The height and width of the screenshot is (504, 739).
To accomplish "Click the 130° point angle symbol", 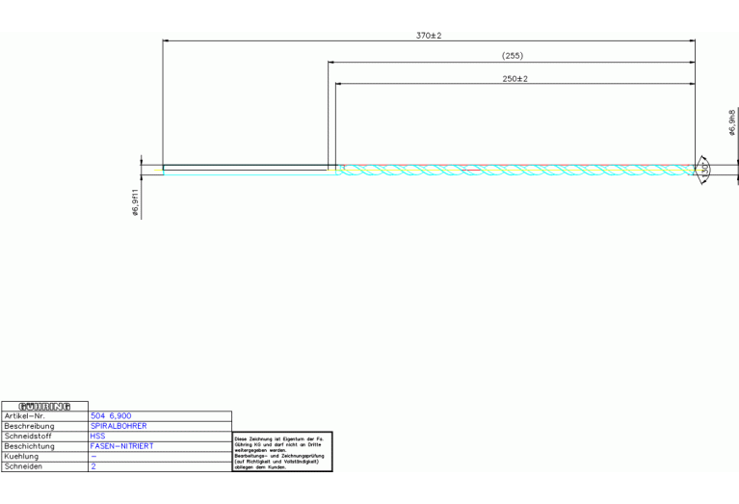I will coord(705,170).
